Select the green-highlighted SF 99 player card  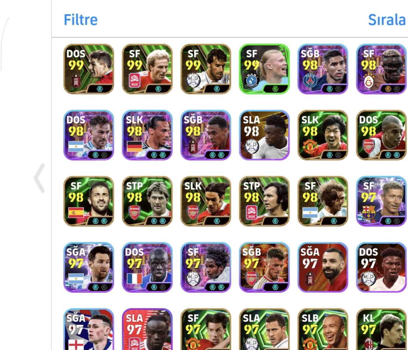tap(264, 69)
